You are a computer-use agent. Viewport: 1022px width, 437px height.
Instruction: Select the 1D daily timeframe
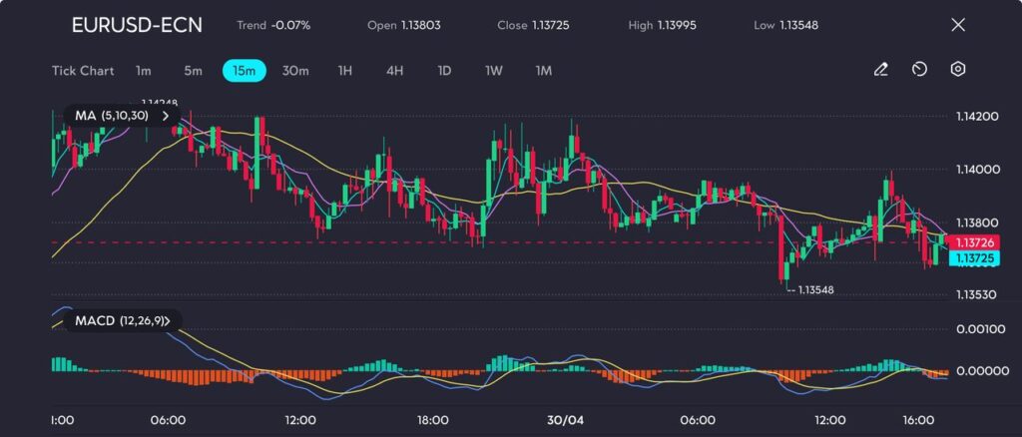click(444, 71)
